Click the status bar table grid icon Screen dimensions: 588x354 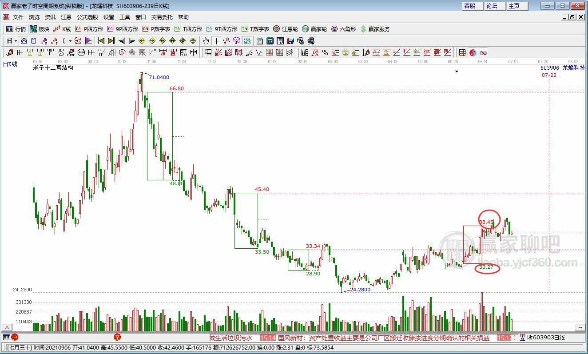coord(6,338)
